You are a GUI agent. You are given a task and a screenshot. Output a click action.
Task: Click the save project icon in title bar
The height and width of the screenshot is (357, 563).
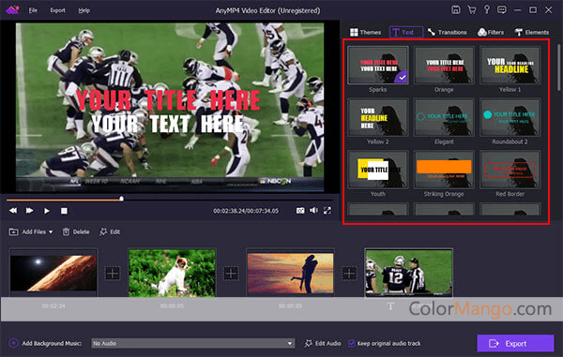click(x=456, y=9)
